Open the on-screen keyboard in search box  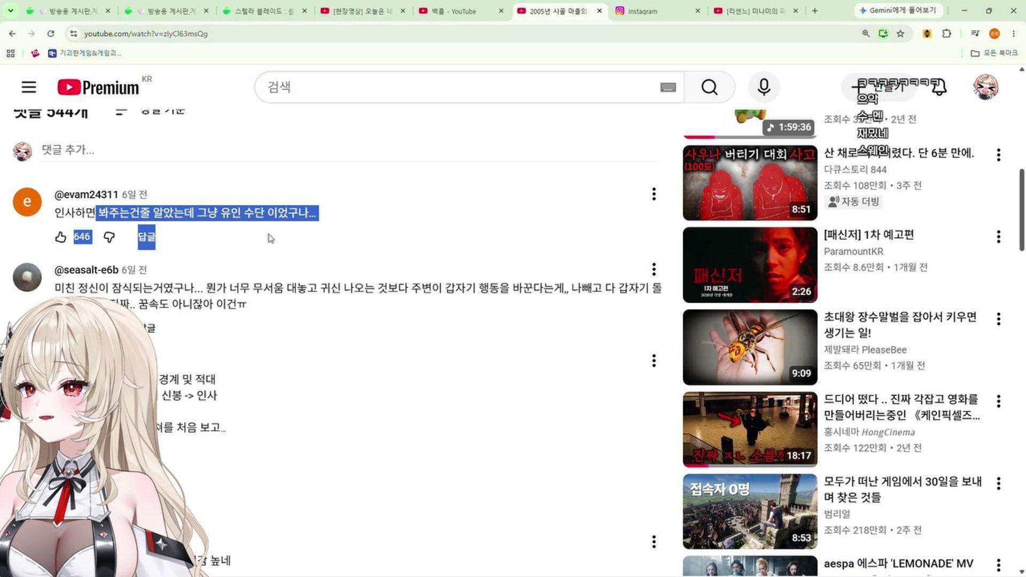tap(668, 87)
